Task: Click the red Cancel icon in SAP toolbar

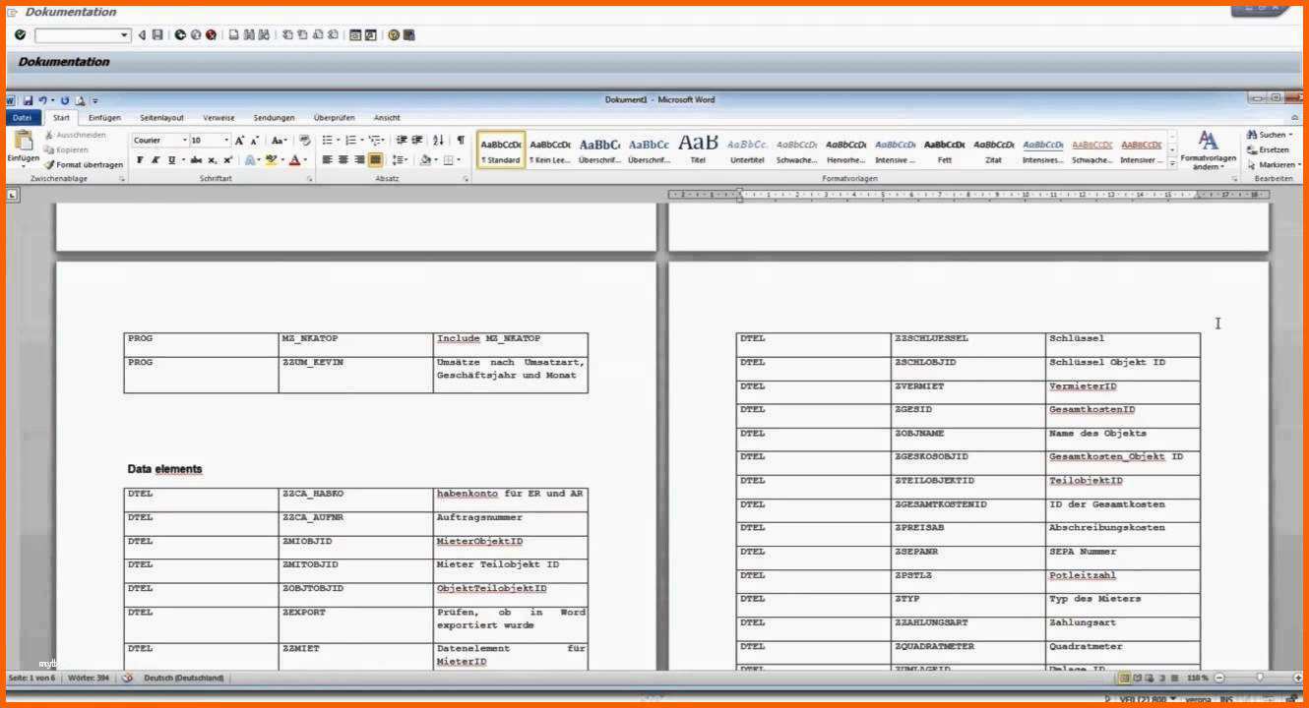Action: (x=211, y=35)
